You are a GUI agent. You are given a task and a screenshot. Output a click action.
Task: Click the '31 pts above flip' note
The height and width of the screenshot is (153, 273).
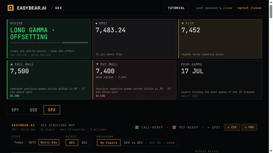[109, 54]
